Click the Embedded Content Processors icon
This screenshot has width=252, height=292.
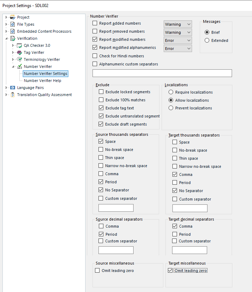coord(13,31)
